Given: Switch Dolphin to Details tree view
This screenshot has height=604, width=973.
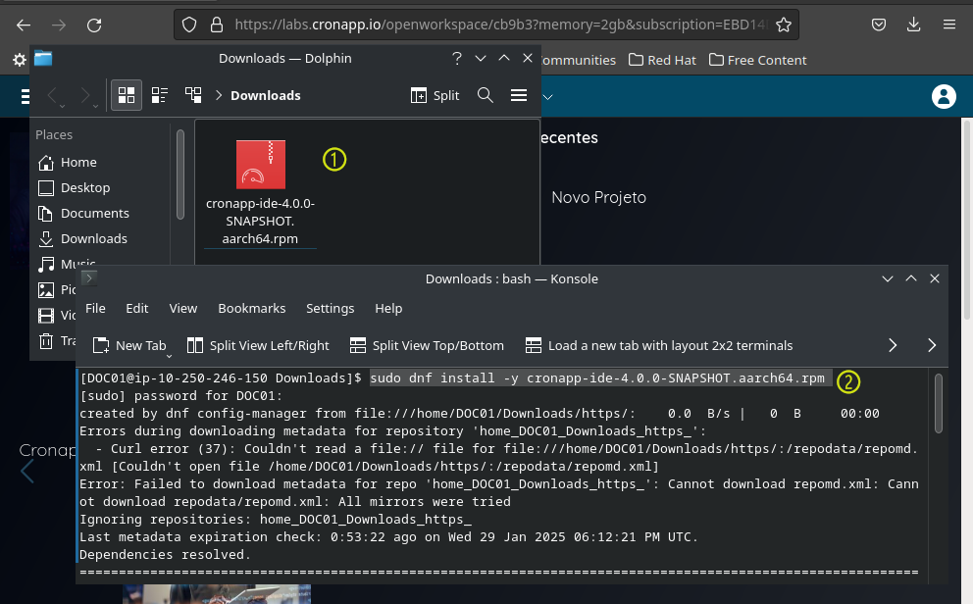Looking at the screenshot, I should click(x=193, y=95).
